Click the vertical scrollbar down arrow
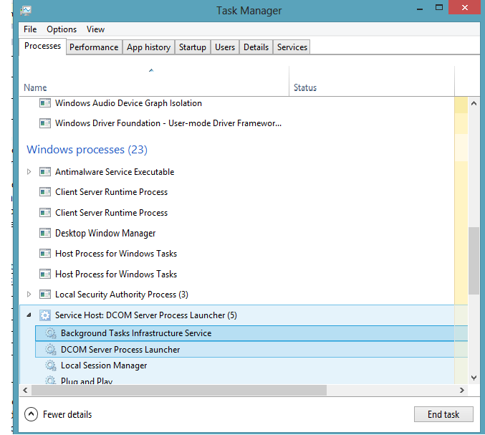 click(x=474, y=378)
